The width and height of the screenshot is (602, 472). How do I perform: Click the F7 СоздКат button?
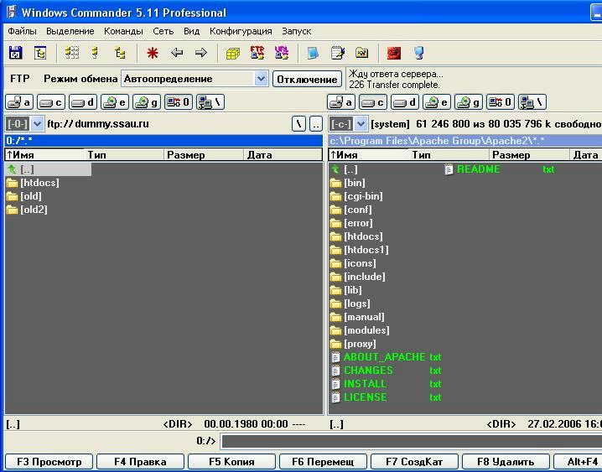click(x=414, y=462)
